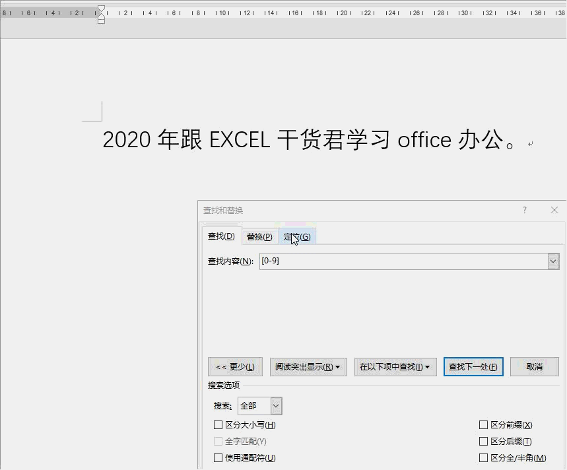
Task: Click the 查找内容 input field
Action: [403, 261]
